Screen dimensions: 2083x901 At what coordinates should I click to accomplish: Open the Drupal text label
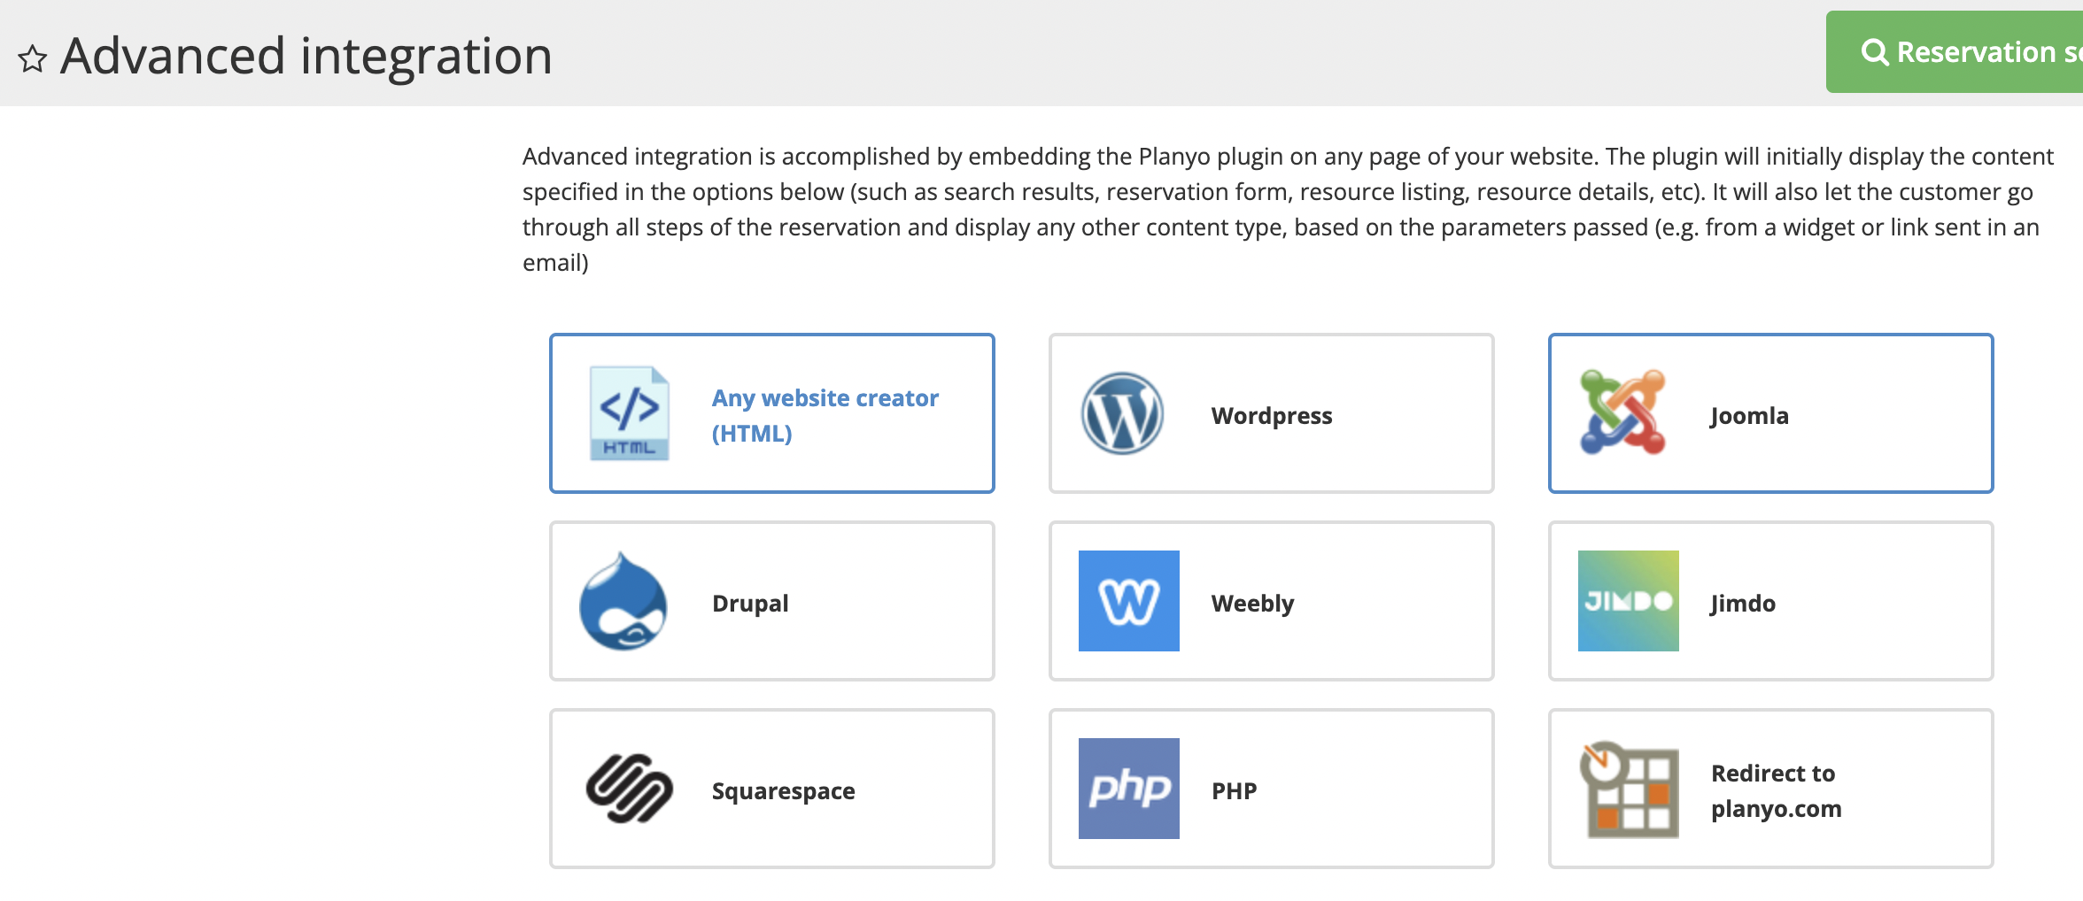750,604
